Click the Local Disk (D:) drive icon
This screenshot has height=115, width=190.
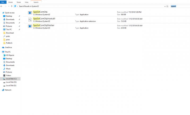pyautogui.click(x=4, y=82)
